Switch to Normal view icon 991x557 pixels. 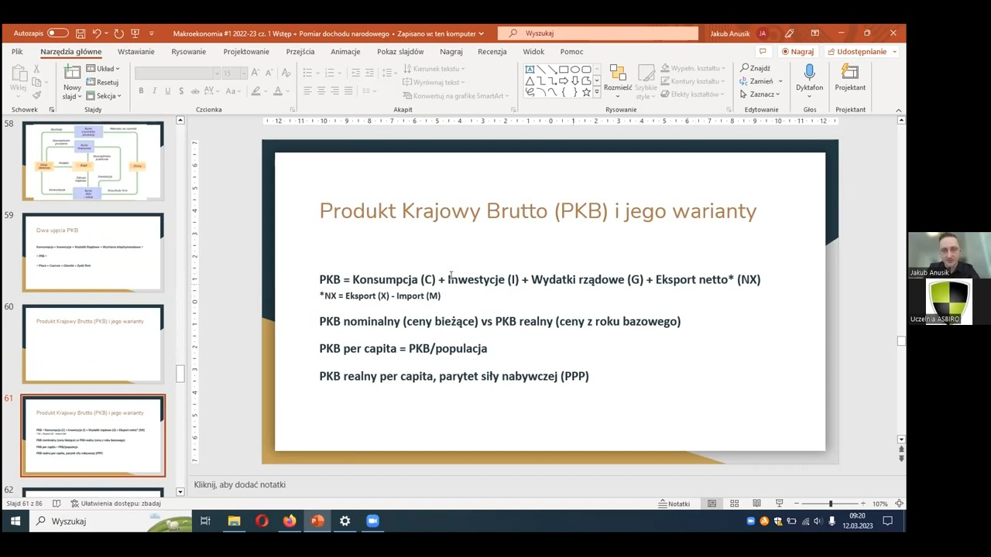712,504
